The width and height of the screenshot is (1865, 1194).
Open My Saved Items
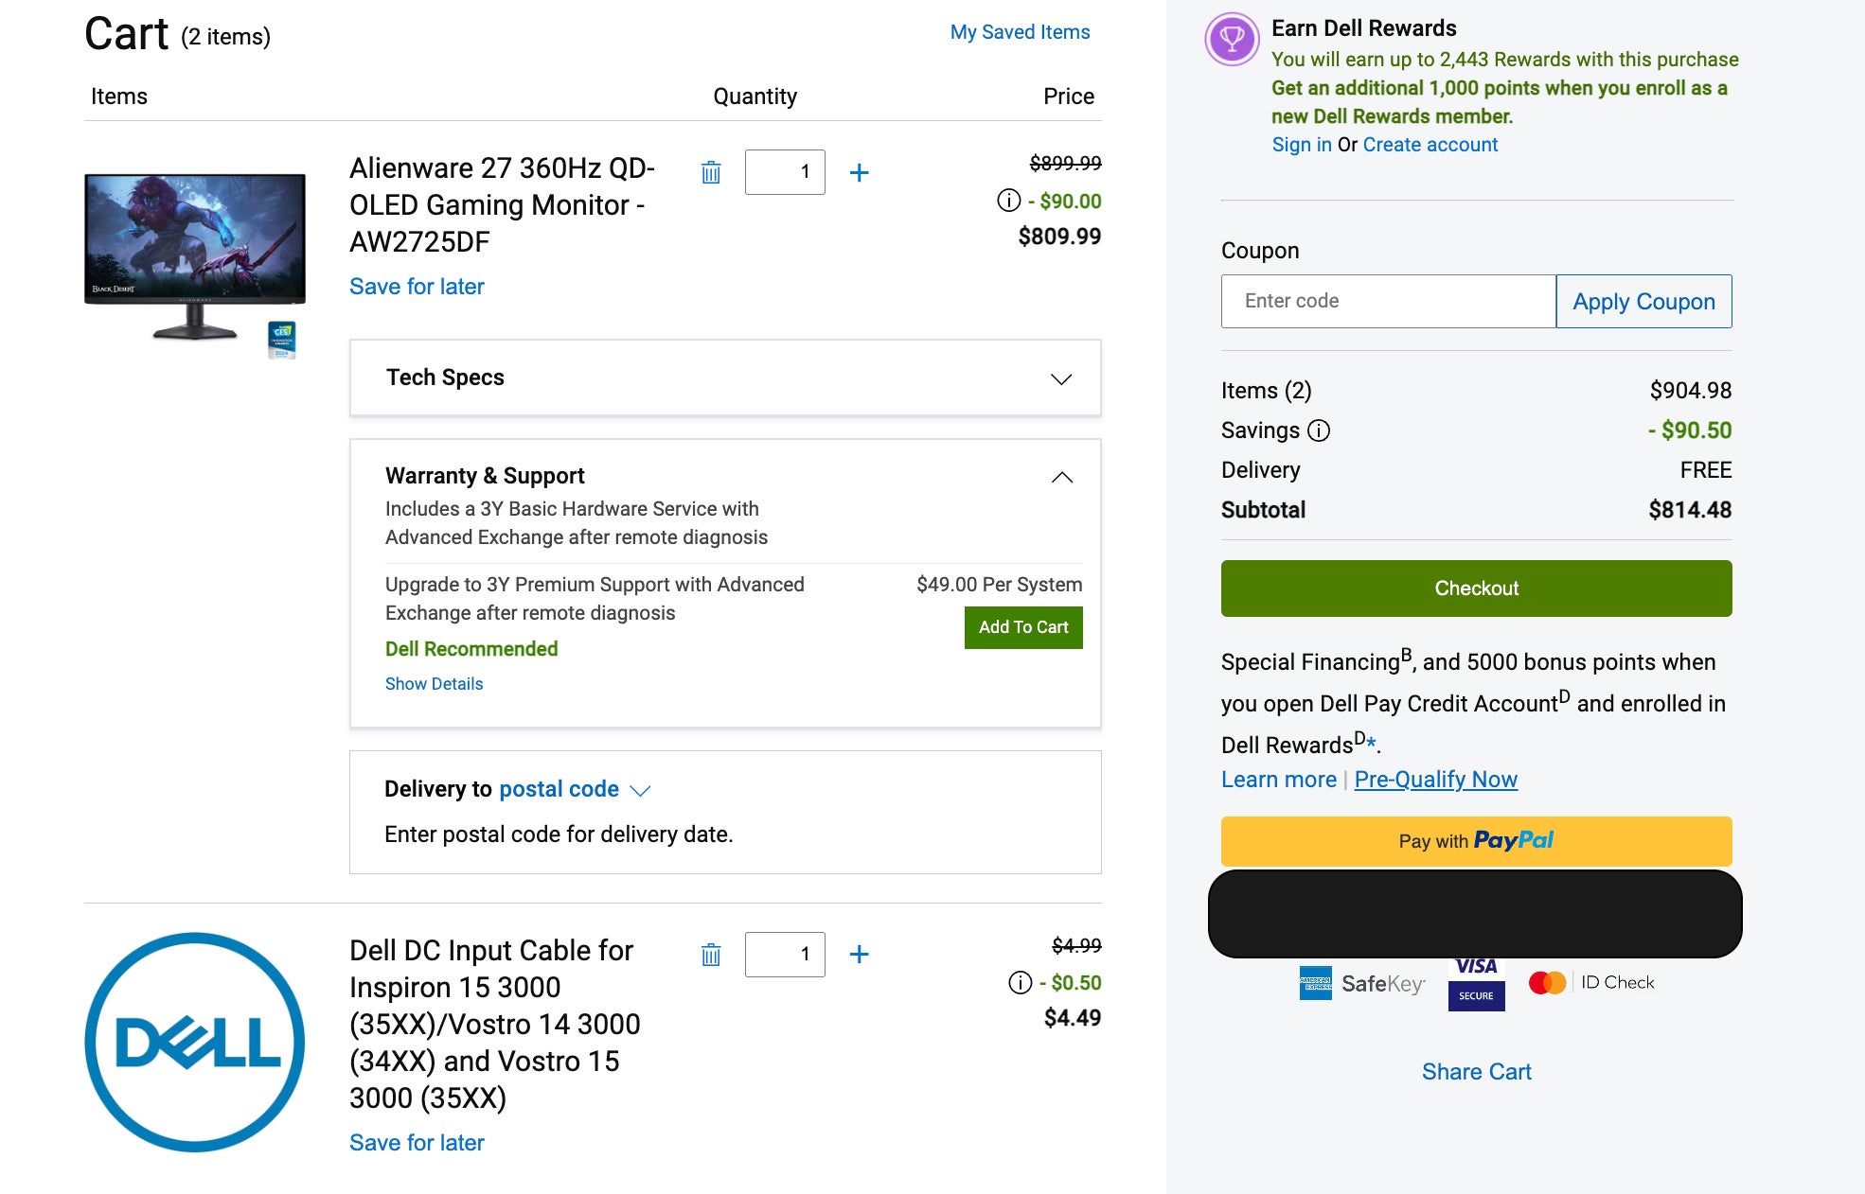(x=1020, y=32)
